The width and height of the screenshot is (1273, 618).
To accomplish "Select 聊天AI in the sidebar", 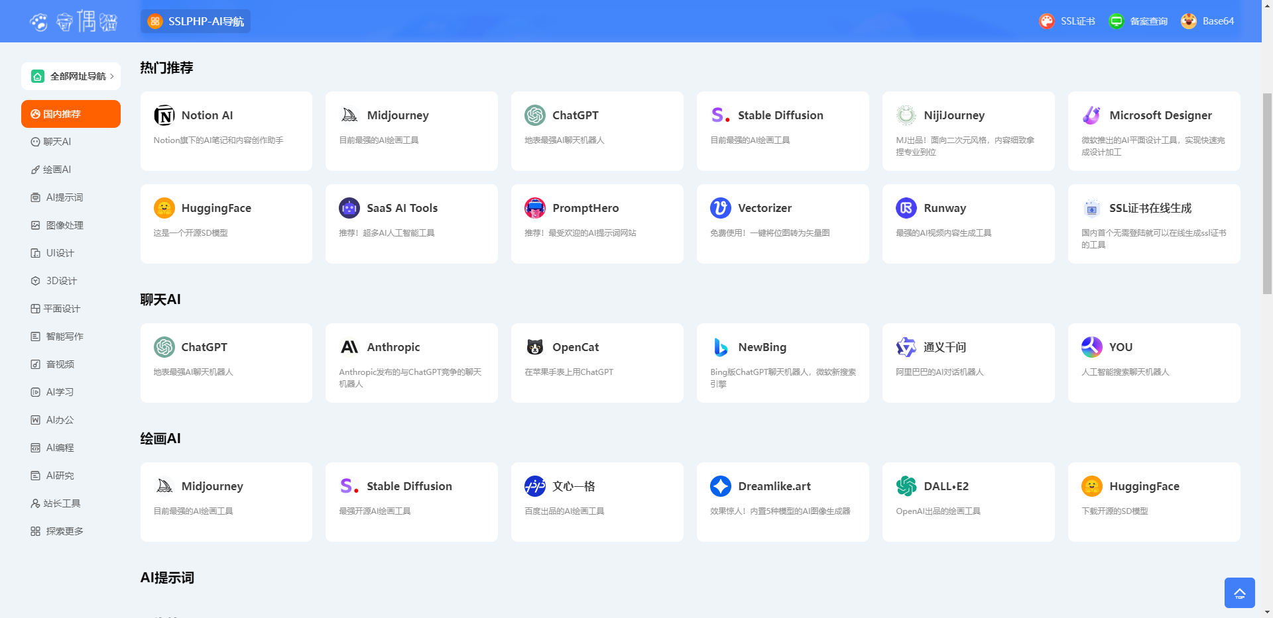I will click(71, 142).
